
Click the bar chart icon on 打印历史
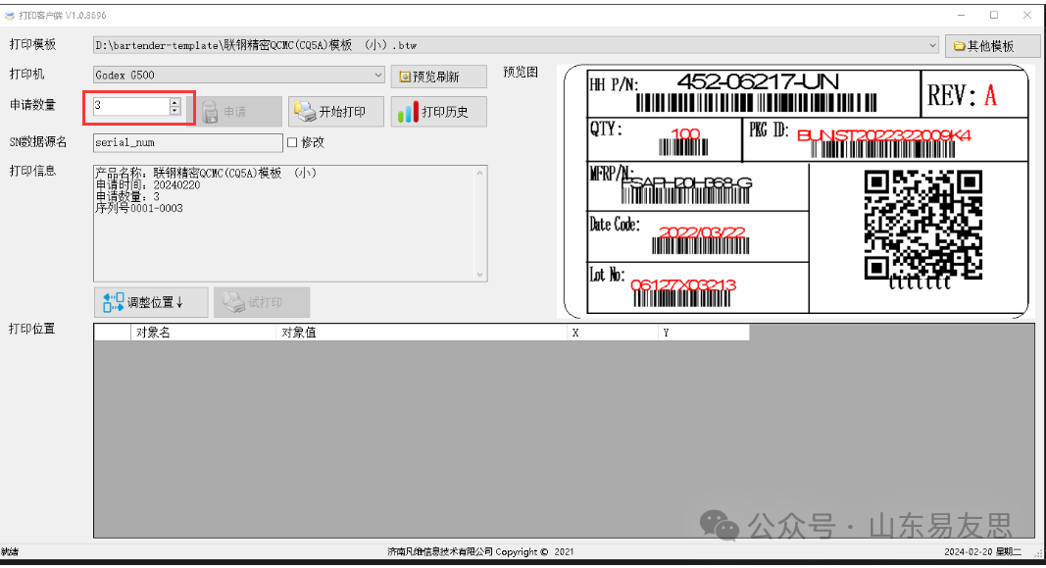pos(408,112)
